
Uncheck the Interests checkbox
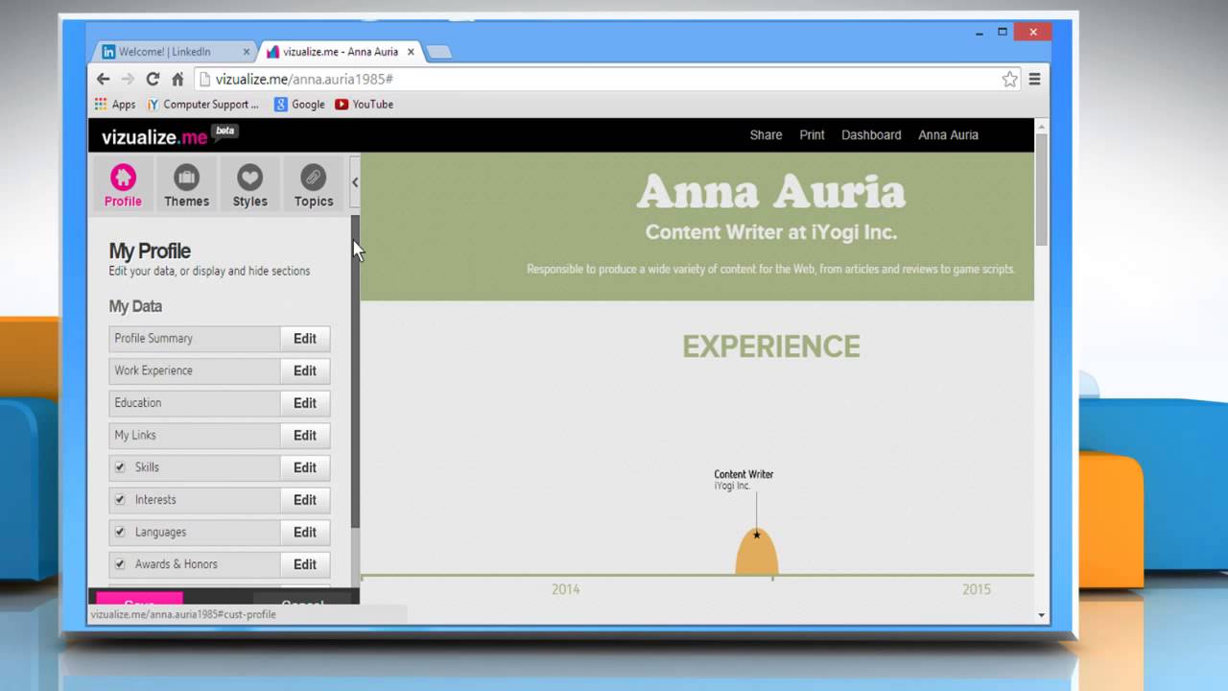pos(120,499)
